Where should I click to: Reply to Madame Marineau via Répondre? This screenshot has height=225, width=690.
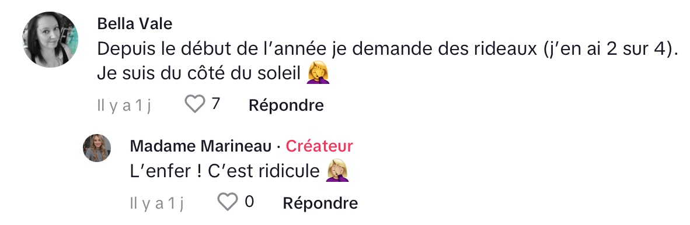point(320,203)
